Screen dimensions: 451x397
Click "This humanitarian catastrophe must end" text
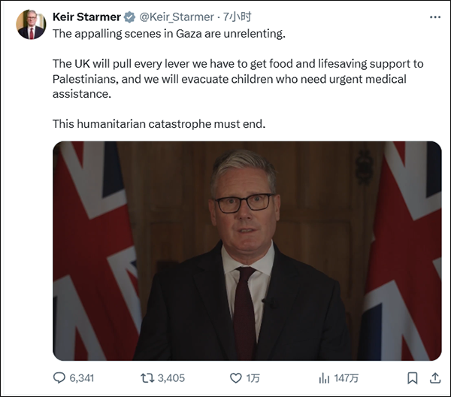159,124
